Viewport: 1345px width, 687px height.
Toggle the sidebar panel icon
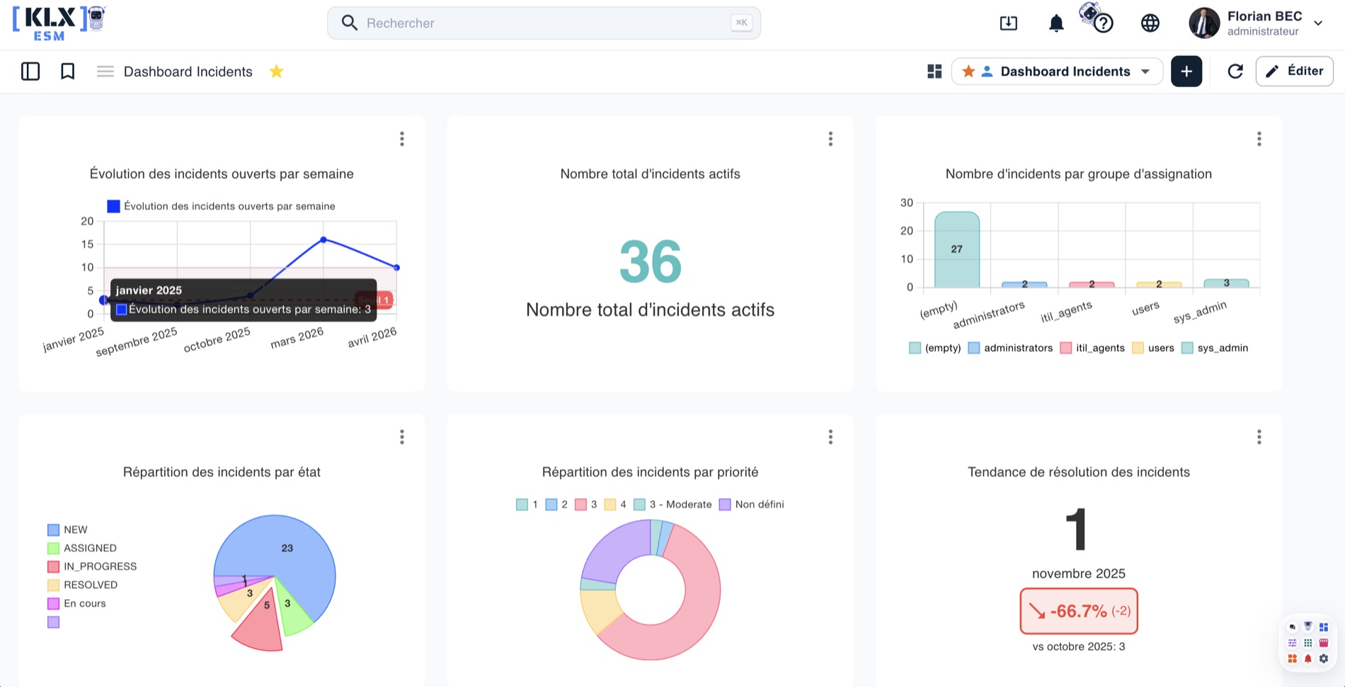click(x=30, y=72)
